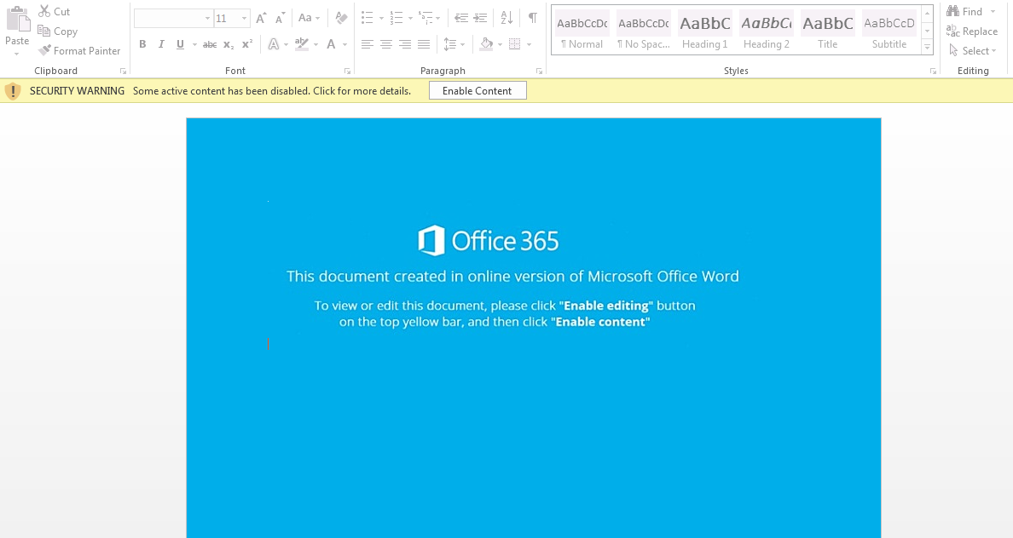Click the security warning message text

(x=272, y=91)
